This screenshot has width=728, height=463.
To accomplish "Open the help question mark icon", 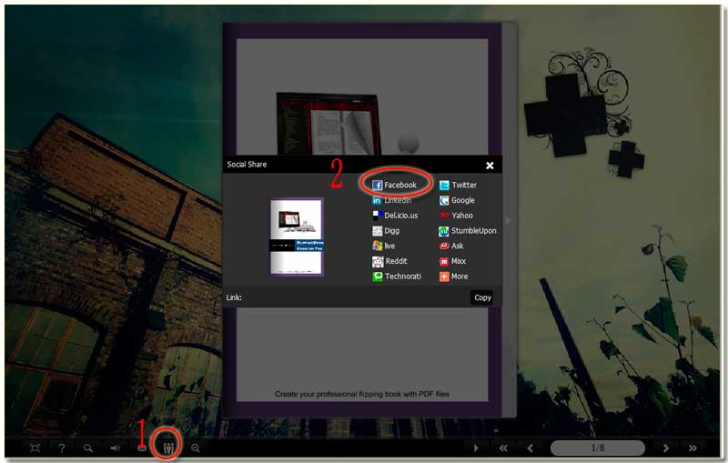I will 62,448.
